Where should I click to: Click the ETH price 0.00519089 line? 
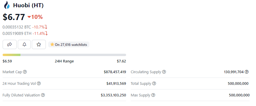click(x=25, y=33)
